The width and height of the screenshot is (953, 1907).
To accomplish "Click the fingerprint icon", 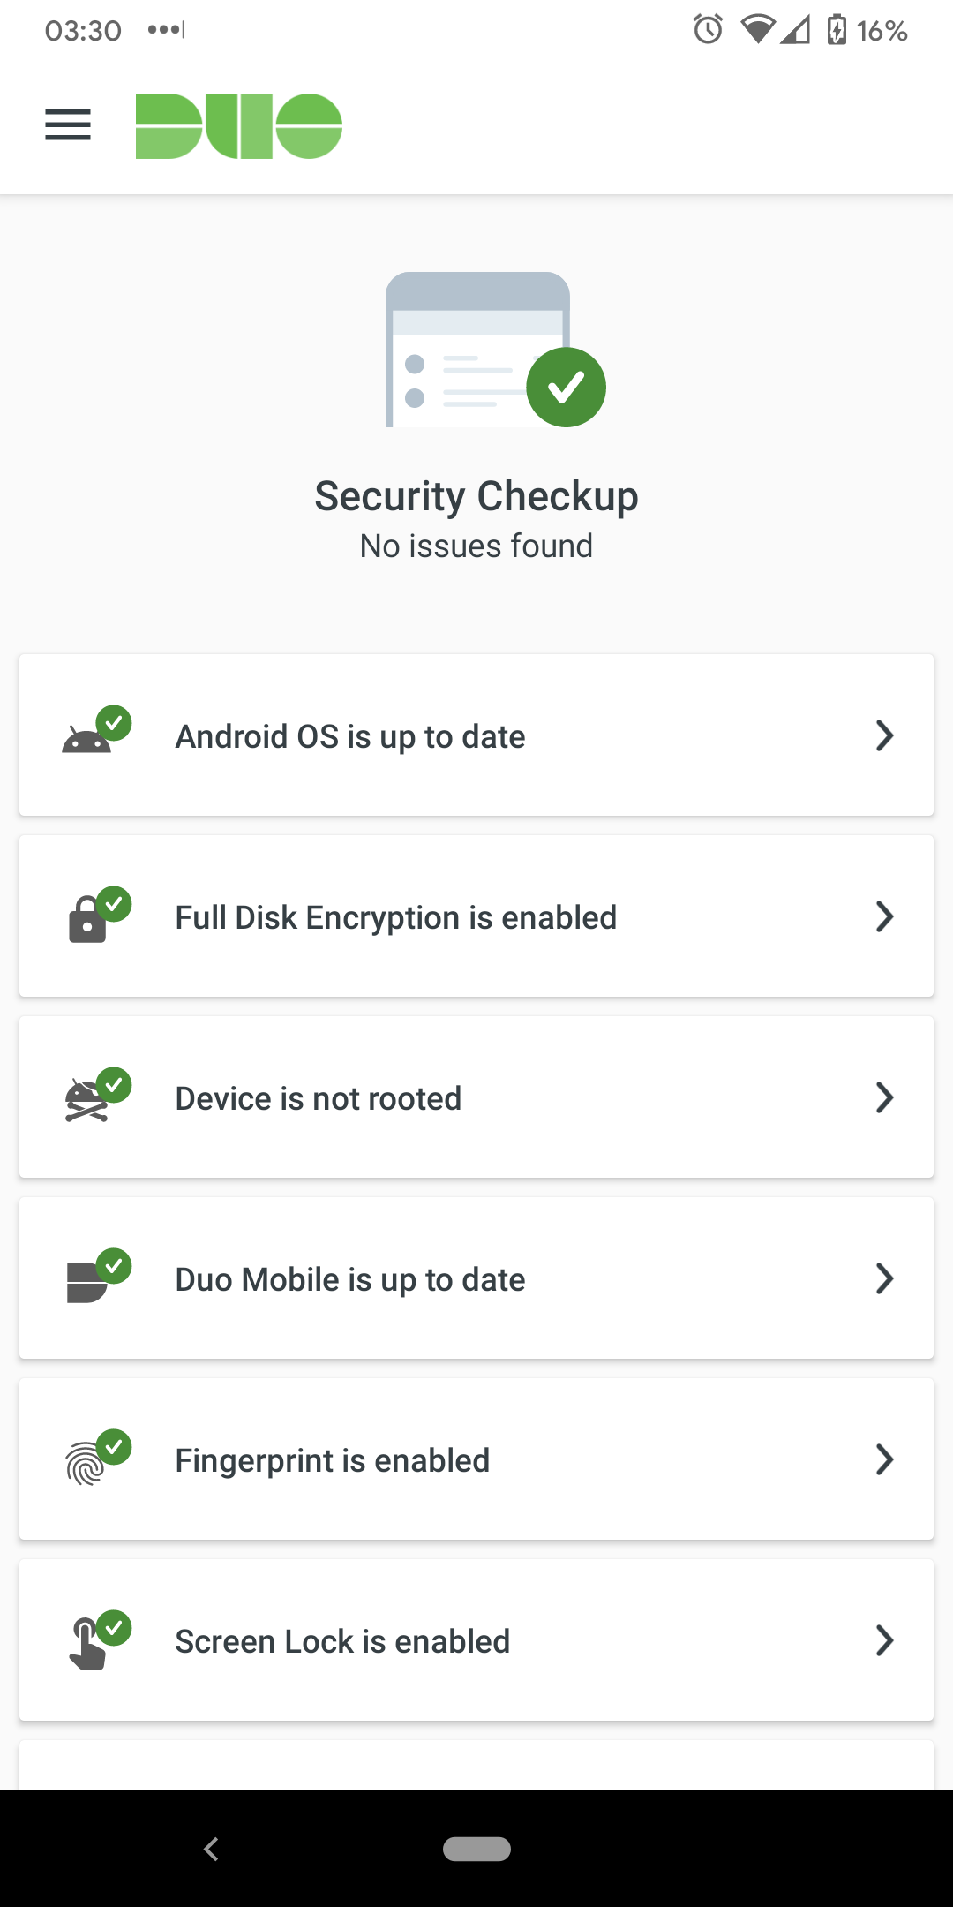I will [88, 1463].
